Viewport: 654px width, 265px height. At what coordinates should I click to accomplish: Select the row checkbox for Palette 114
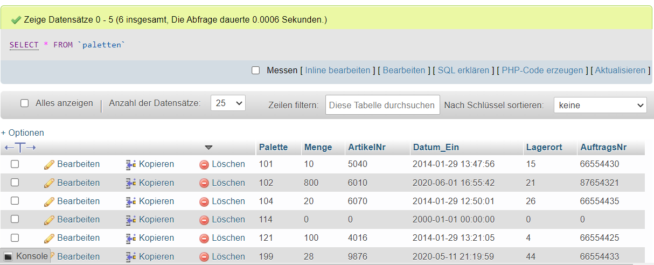pyautogui.click(x=15, y=219)
